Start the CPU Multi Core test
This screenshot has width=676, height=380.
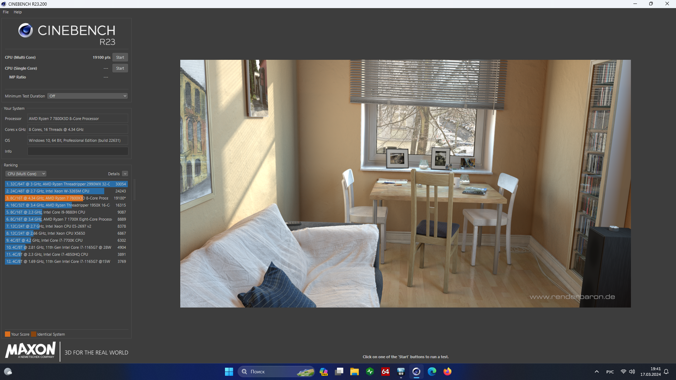click(120, 57)
